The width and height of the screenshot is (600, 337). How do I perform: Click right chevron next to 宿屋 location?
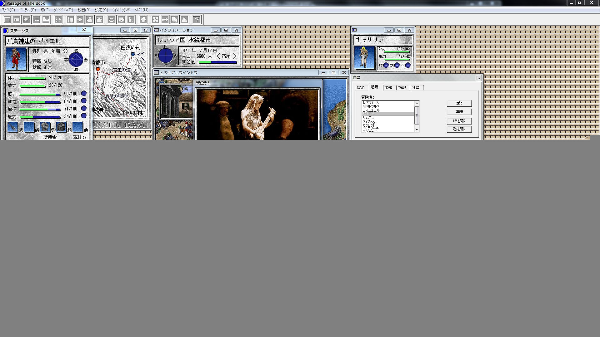pos(235,56)
